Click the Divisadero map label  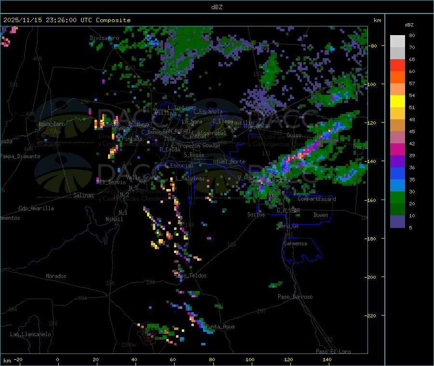point(104,38)
